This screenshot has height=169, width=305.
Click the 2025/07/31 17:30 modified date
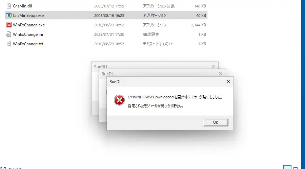coord(109,34)
